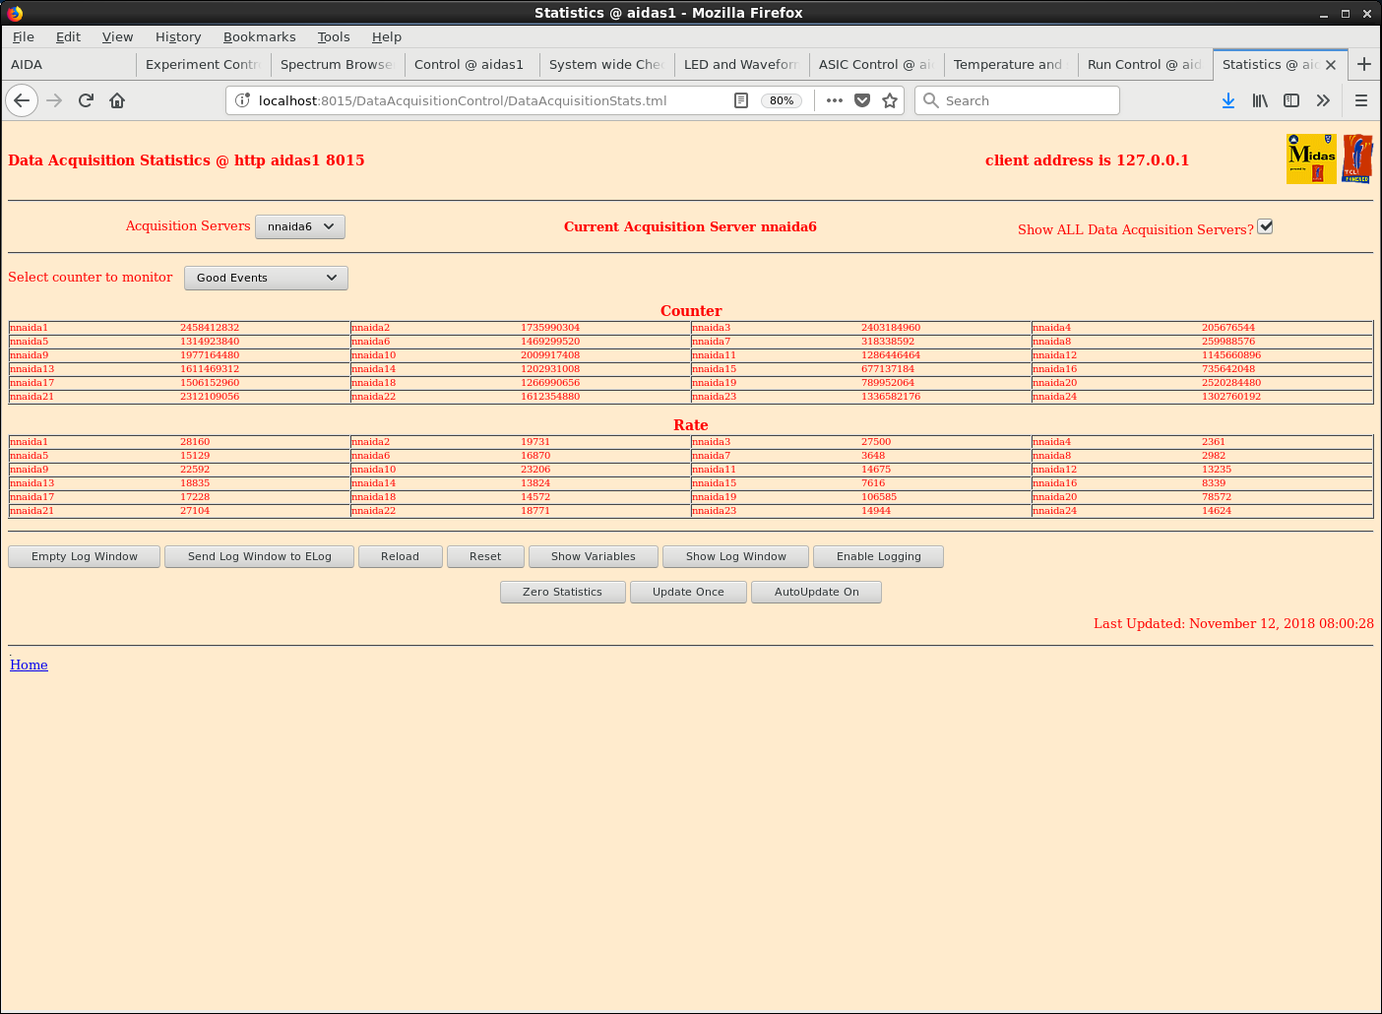Image resolution: width=1382 pixels, height=1014 pixels.
Task: Switch to the Run Control tab
Action: 1144,64
